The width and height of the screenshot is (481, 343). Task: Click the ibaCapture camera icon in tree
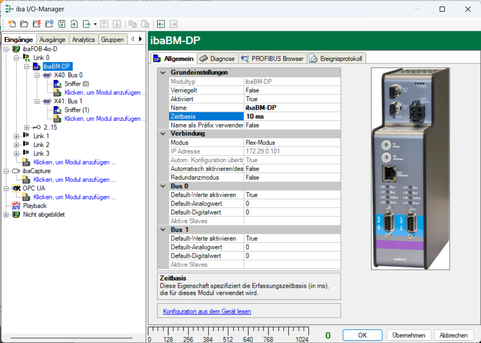16,171
